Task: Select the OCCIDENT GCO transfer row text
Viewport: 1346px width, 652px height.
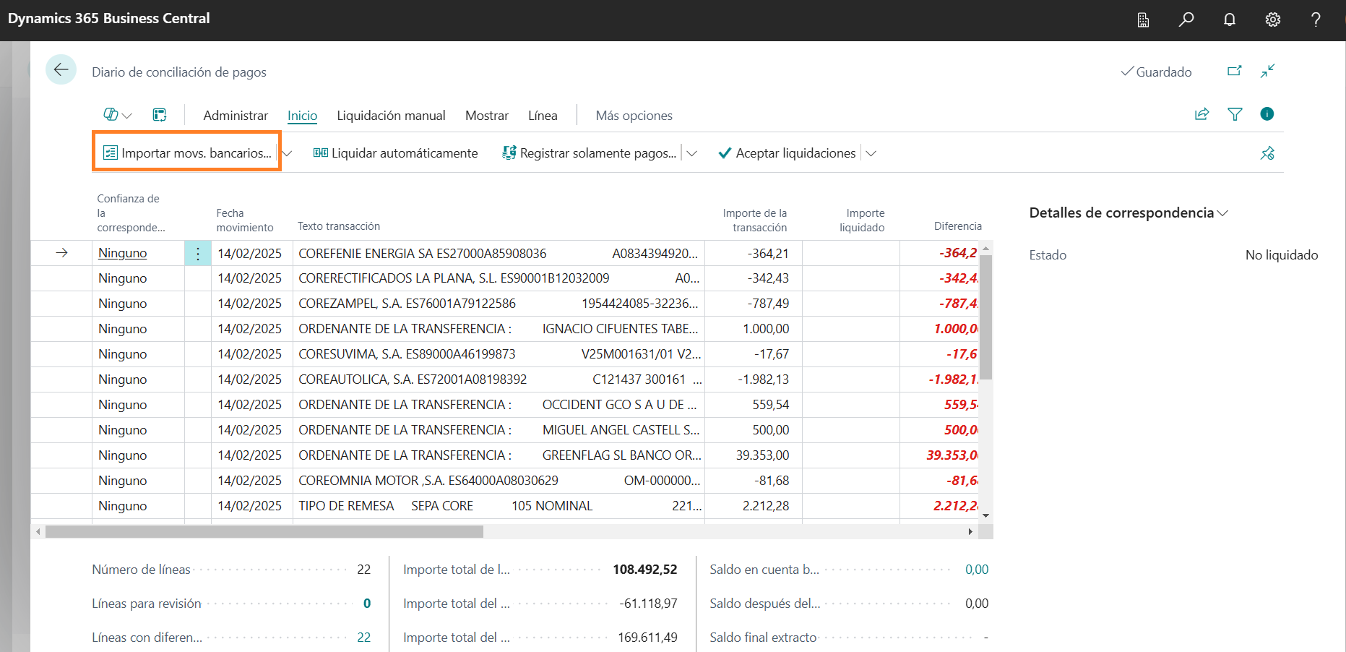Action: [x=499, y=405]
